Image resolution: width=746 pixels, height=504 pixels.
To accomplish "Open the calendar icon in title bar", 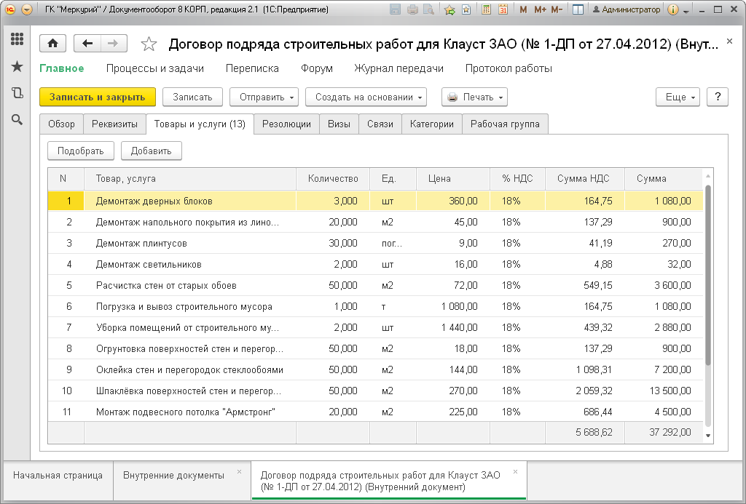I will pos(503,9).
